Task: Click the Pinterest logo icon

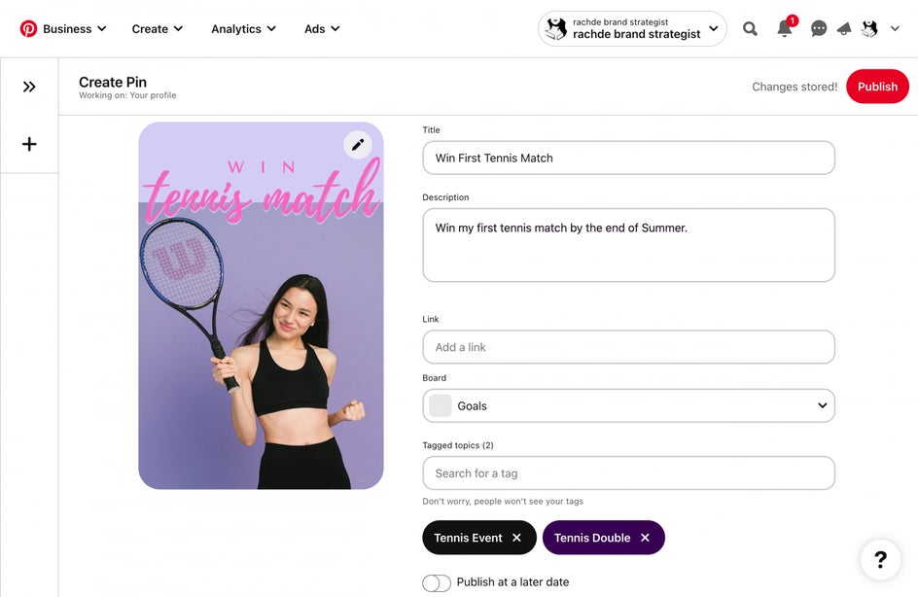Action: 28,29
